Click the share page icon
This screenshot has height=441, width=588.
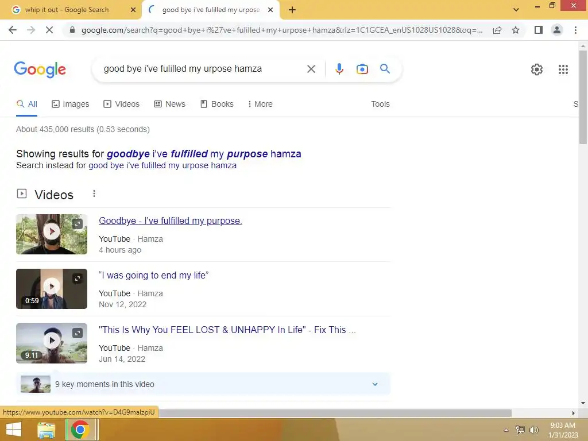point(497,30)
